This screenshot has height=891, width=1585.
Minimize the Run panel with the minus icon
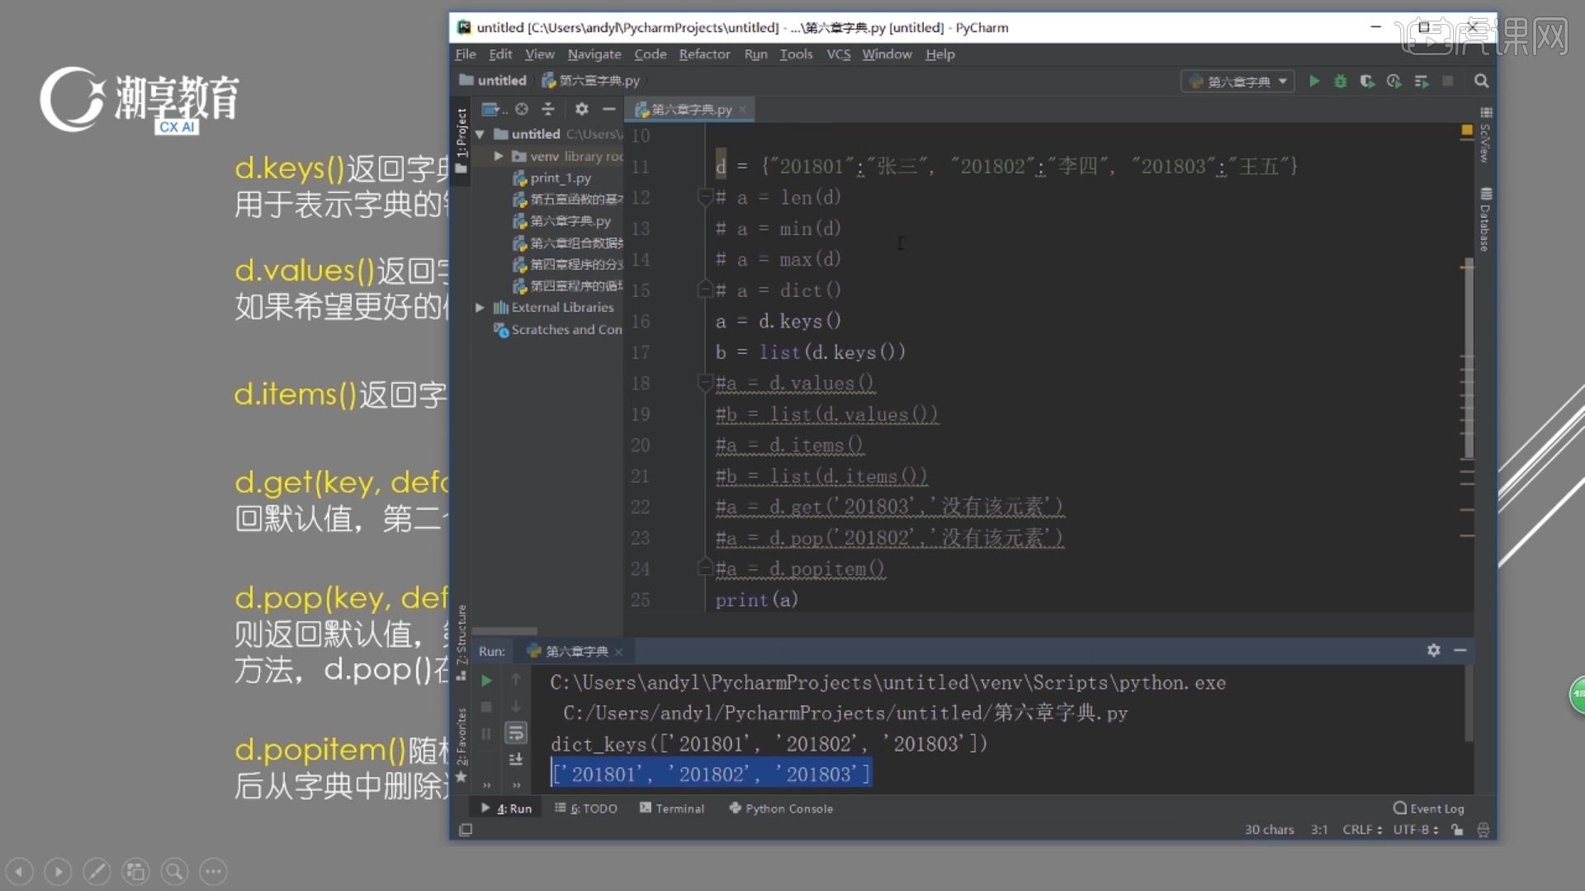click(1460, 650)
